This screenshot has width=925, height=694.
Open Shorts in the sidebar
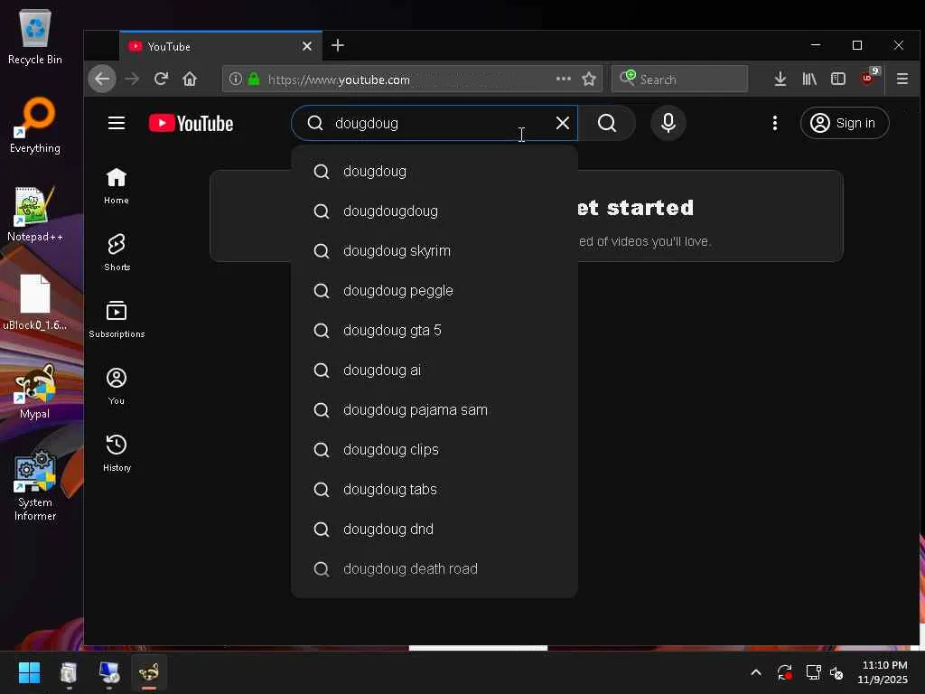pos(117,253)
